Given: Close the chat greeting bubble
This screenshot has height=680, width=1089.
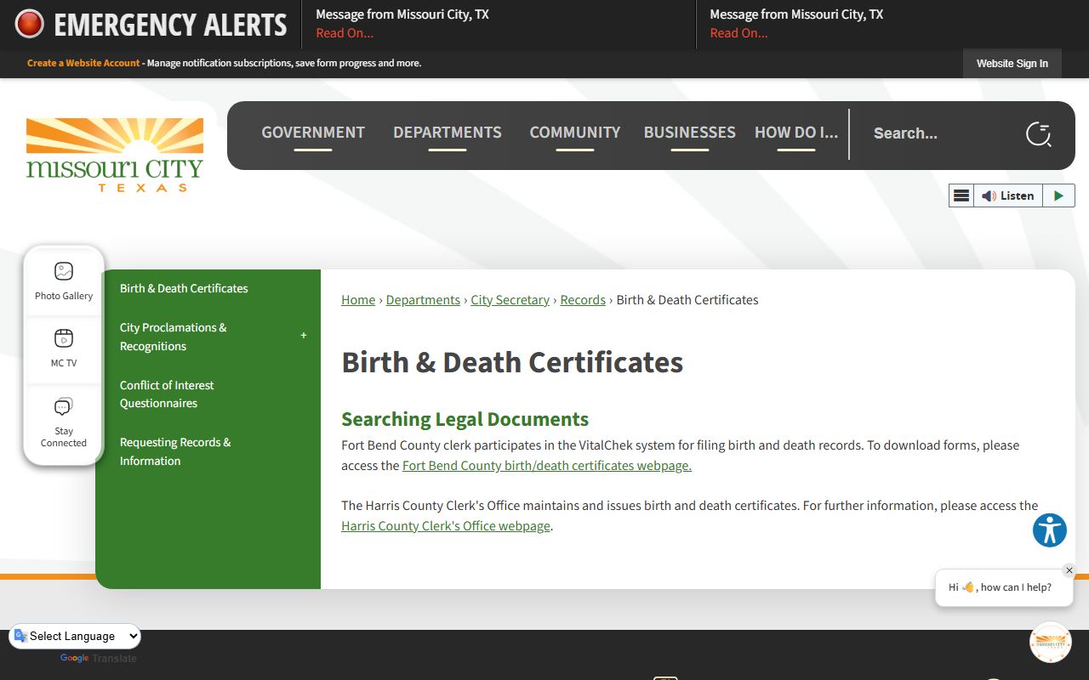Looking at the screenshot, I should point(1069,570).
